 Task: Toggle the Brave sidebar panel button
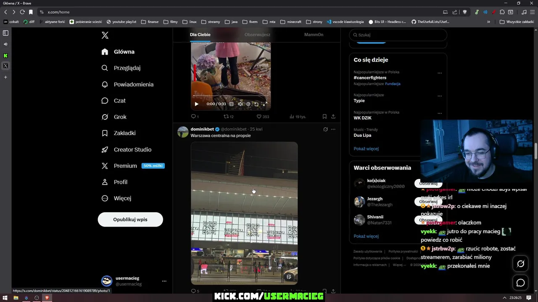(5, 33)
